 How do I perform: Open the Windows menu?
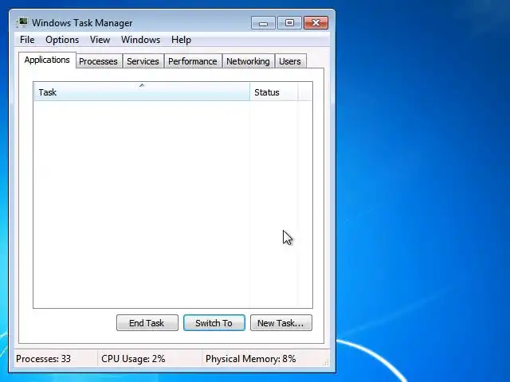(x=140, y=40)
